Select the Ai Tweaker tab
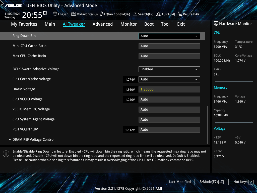 (74, 24)
